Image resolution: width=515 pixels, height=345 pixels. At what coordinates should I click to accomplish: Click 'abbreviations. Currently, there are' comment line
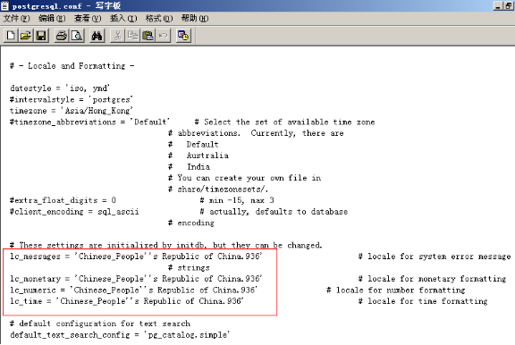[x=256, y=133]
